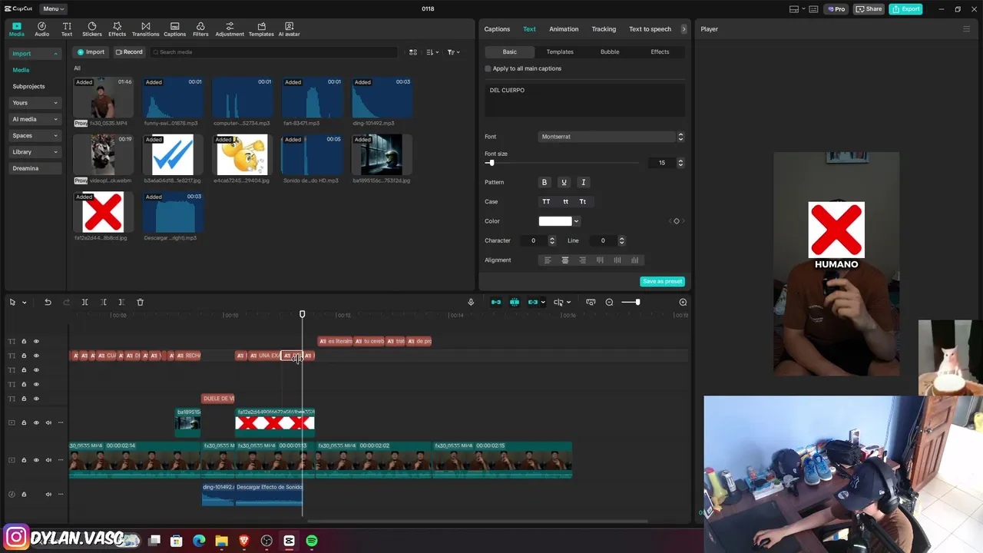
Task: Click the timeline zoom out magnifier
Action: (609, 302)
